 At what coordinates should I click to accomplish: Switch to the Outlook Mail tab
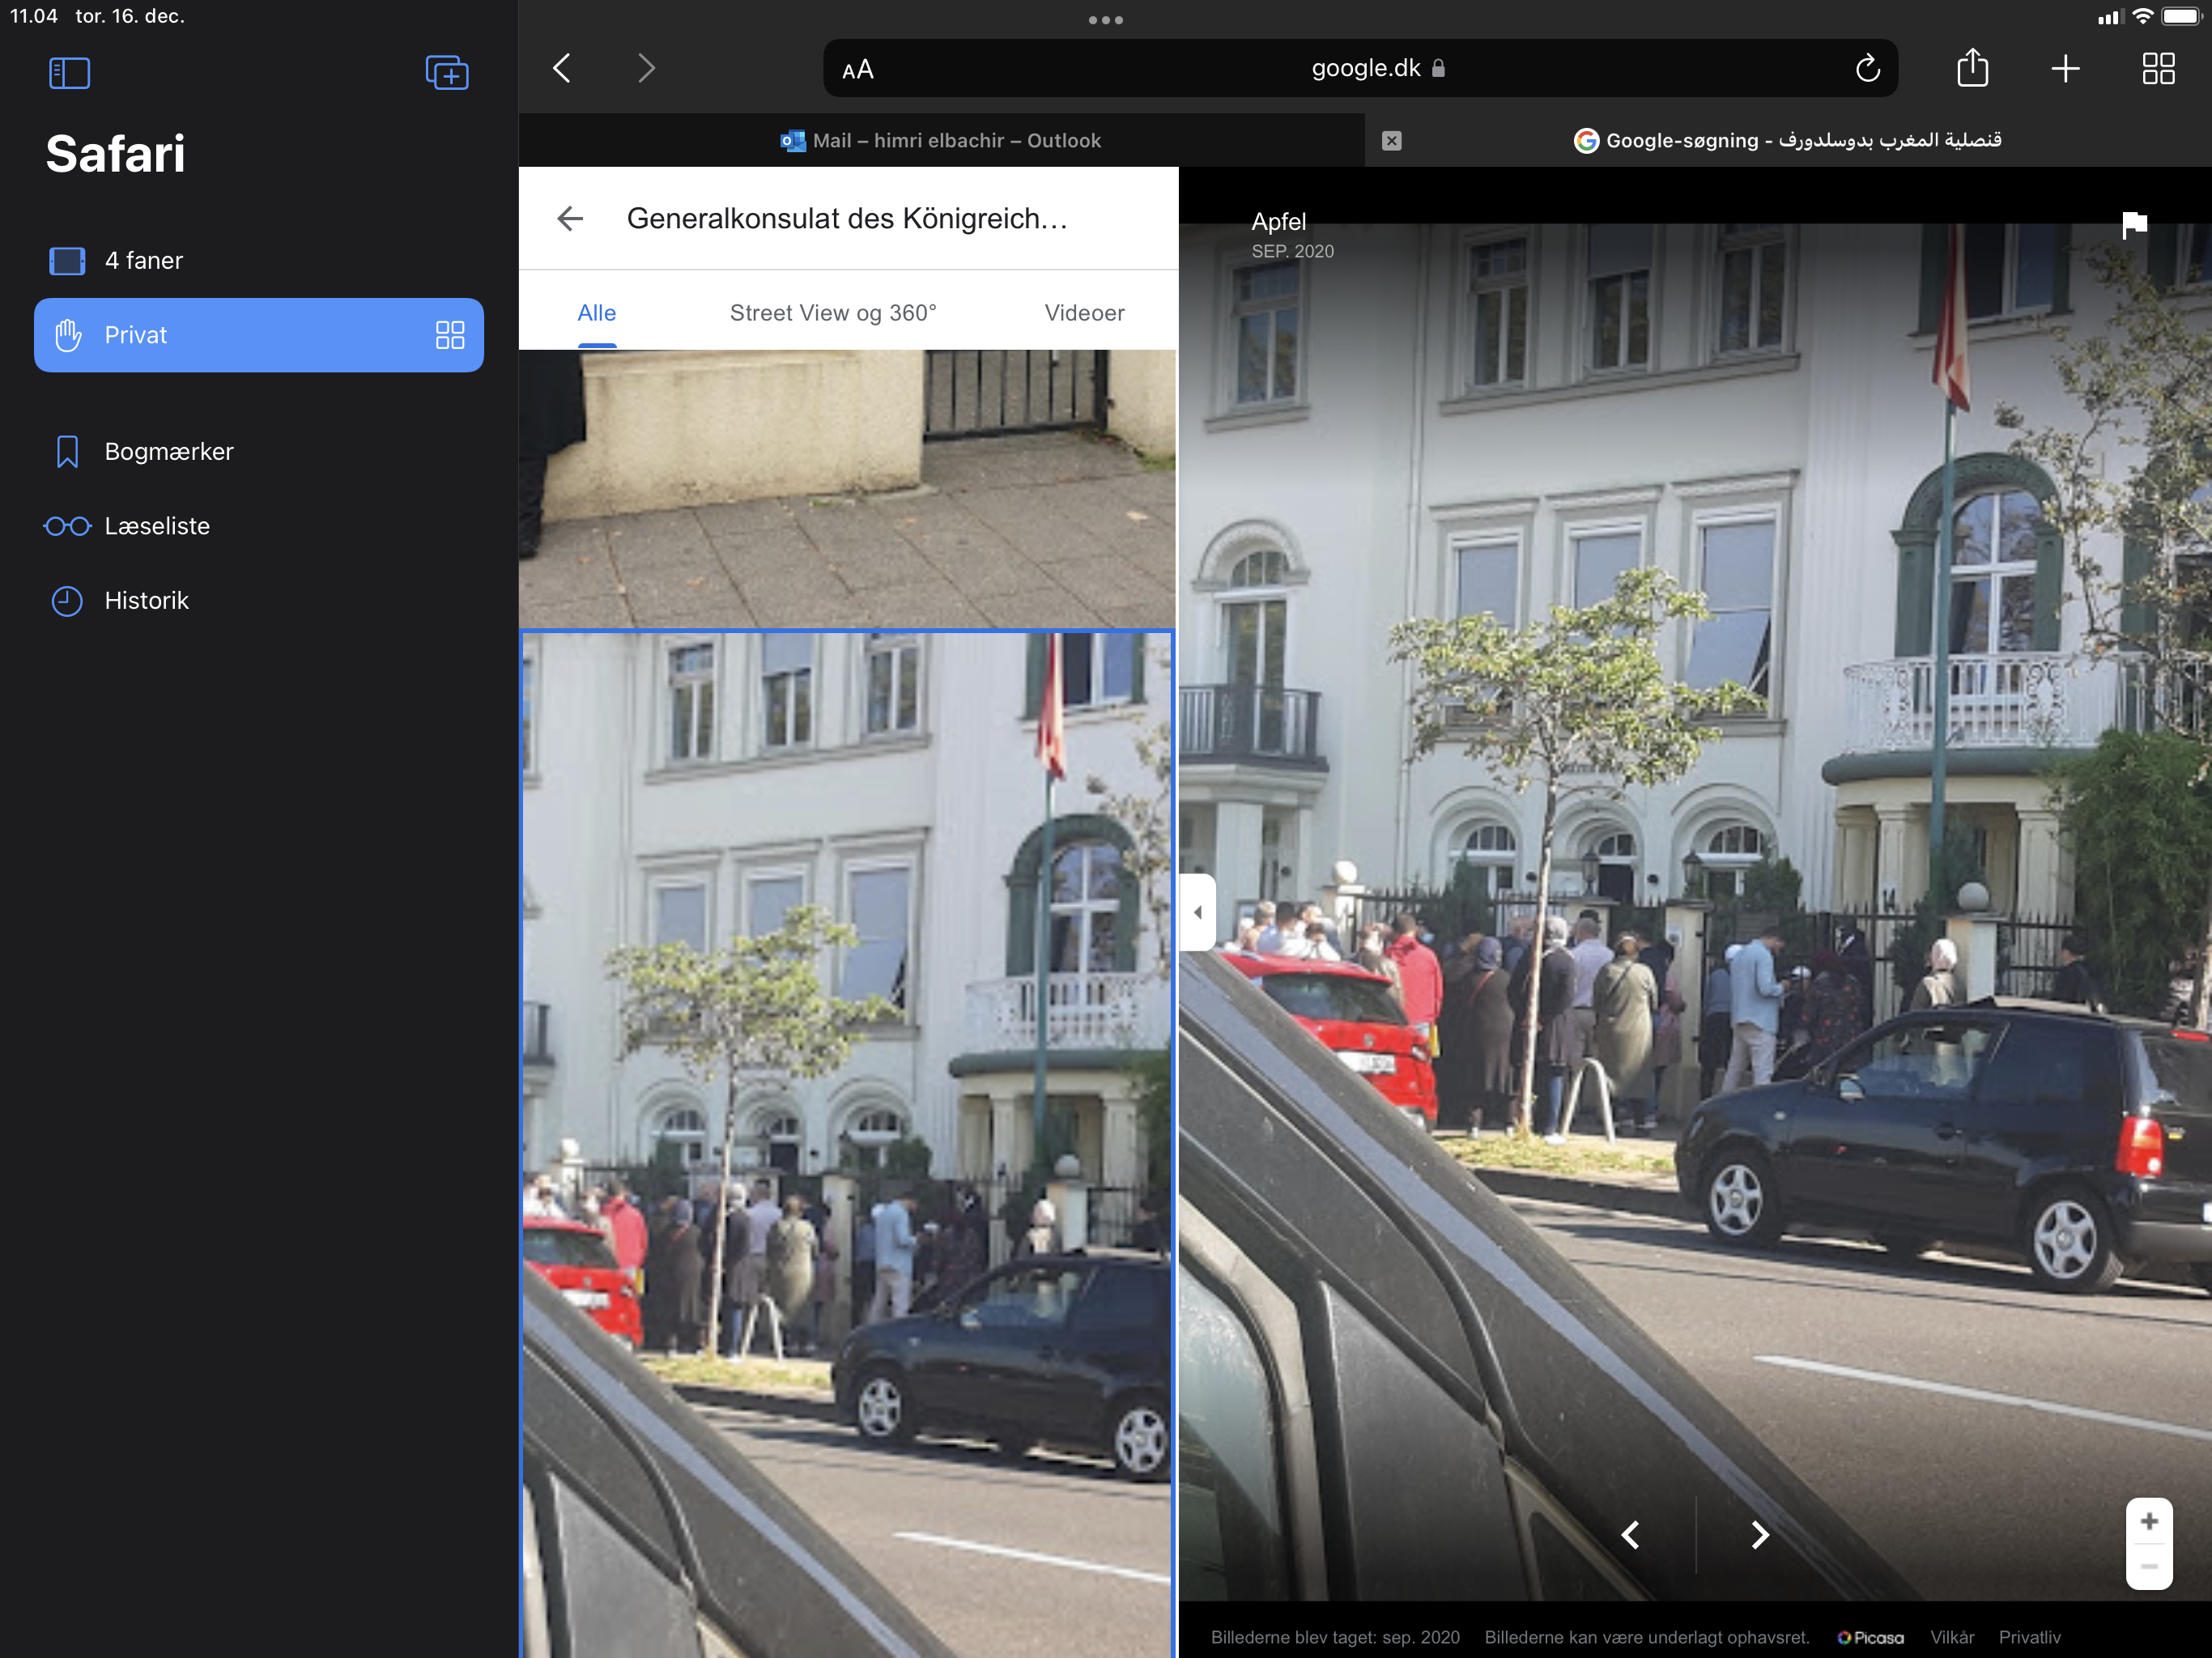[941, 140]
